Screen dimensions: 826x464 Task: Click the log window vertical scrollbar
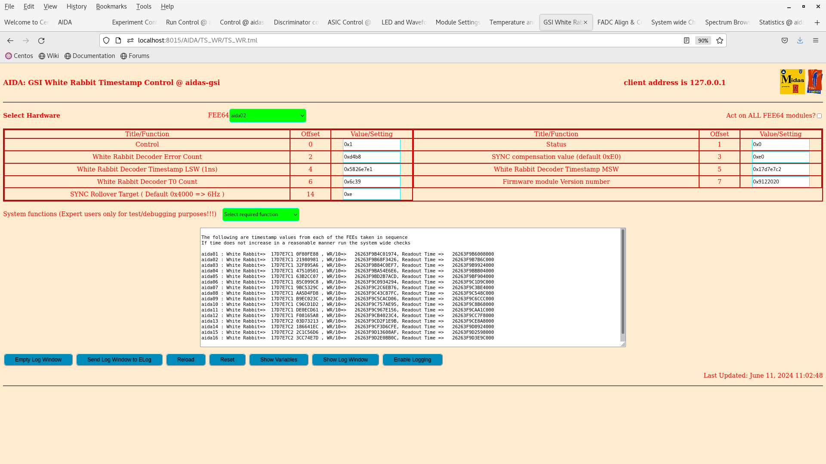[x=623, y=281]
